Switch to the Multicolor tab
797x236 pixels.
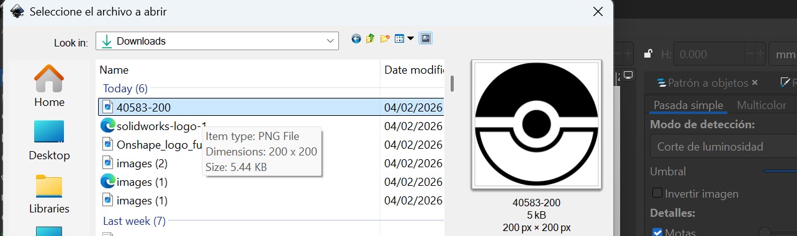point(762,105)
